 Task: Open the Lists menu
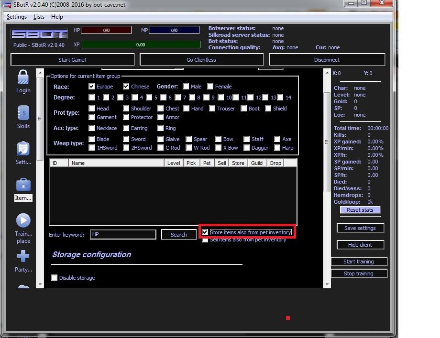39,17
